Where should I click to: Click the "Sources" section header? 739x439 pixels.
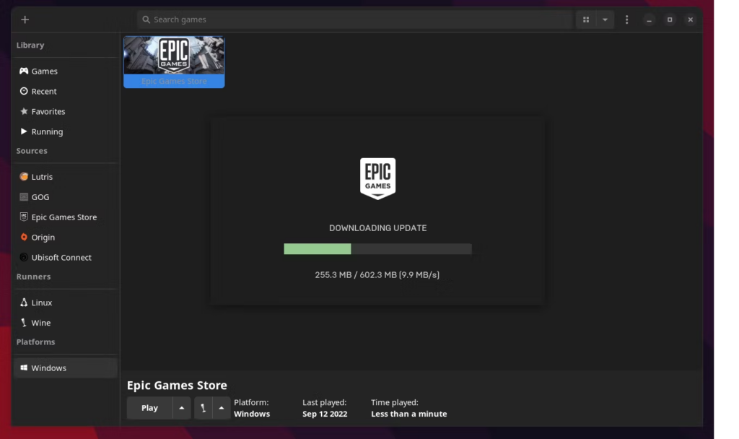point(32,151)
